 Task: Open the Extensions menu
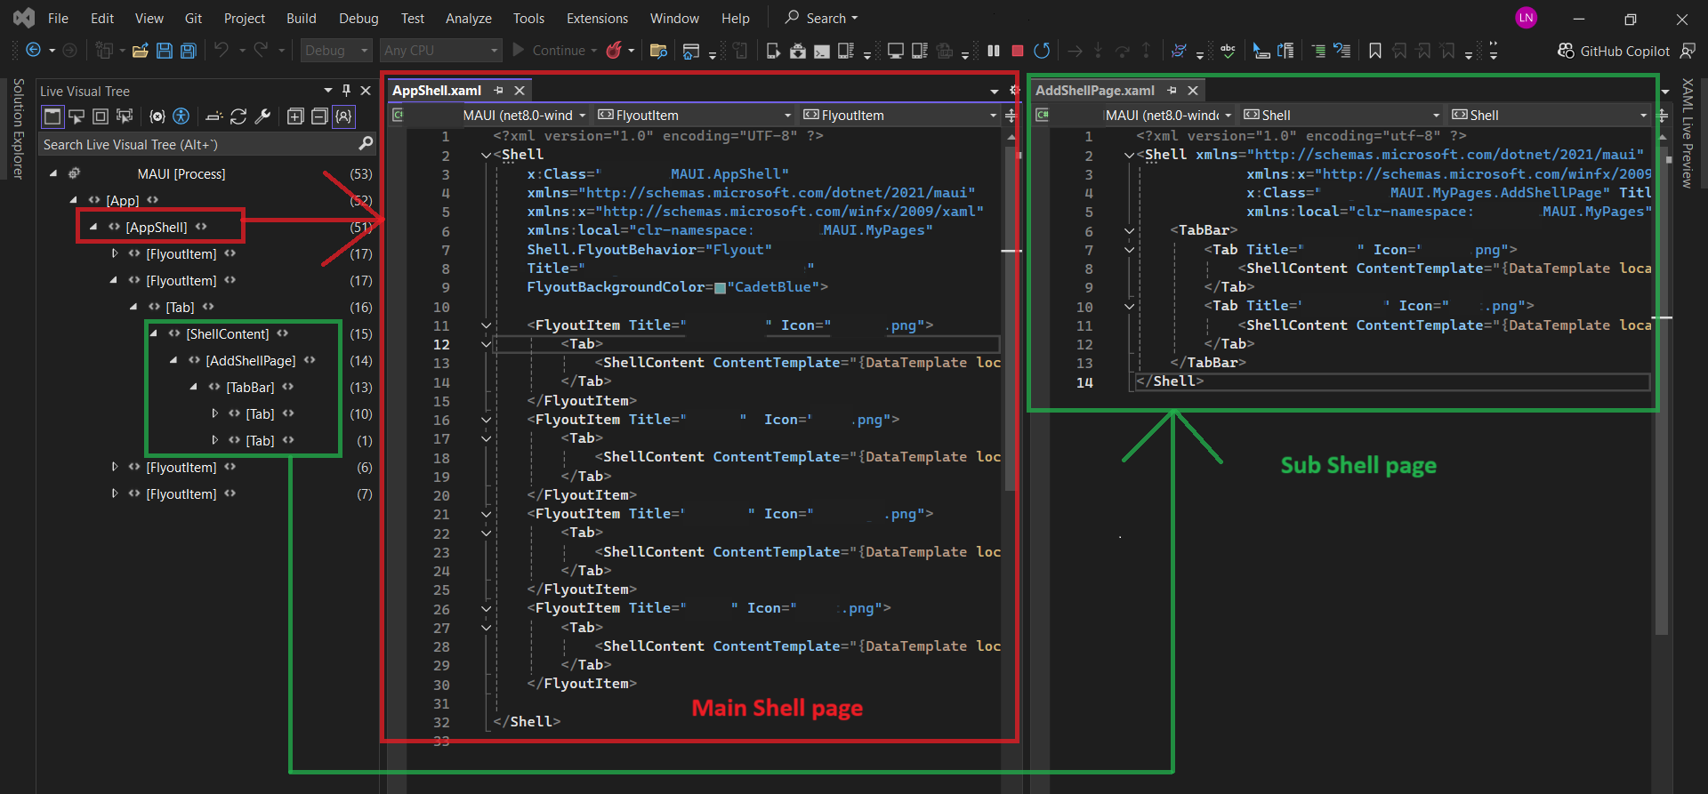597,19
